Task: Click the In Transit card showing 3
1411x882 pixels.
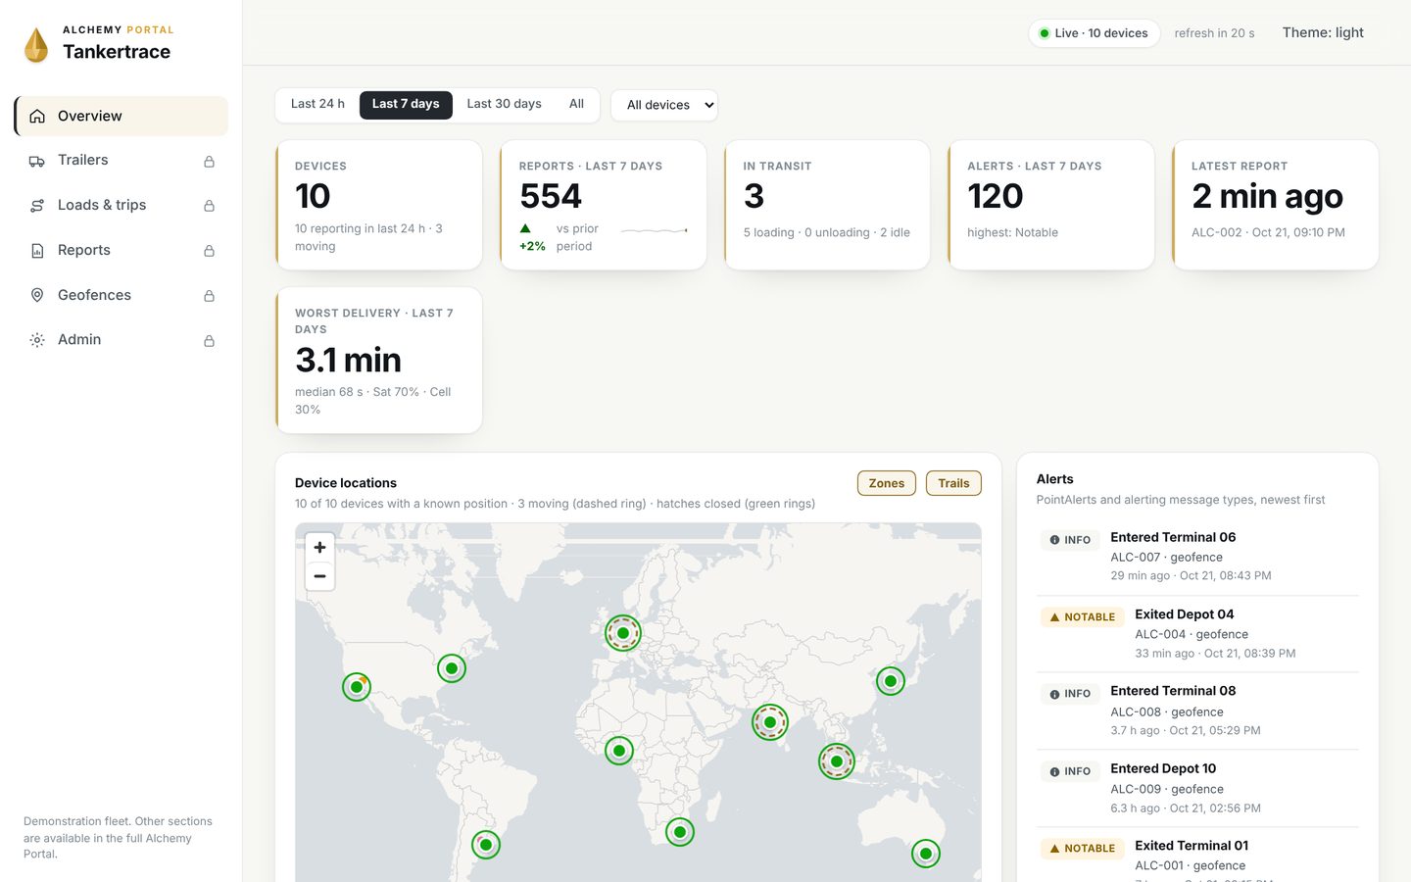Action: (x=827, y=205)
